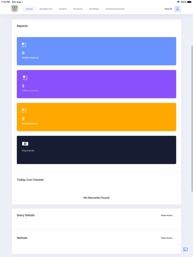Expand the Exams menu
193x257 pixels.
63,9
